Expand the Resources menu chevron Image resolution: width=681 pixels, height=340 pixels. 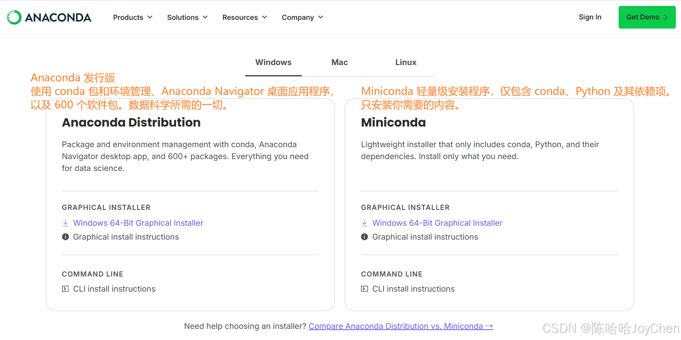tap(264, 17)
